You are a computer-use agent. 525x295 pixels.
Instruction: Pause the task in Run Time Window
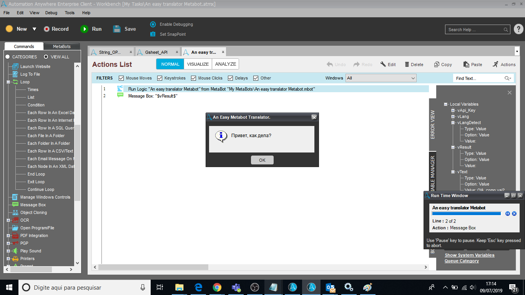508,214
